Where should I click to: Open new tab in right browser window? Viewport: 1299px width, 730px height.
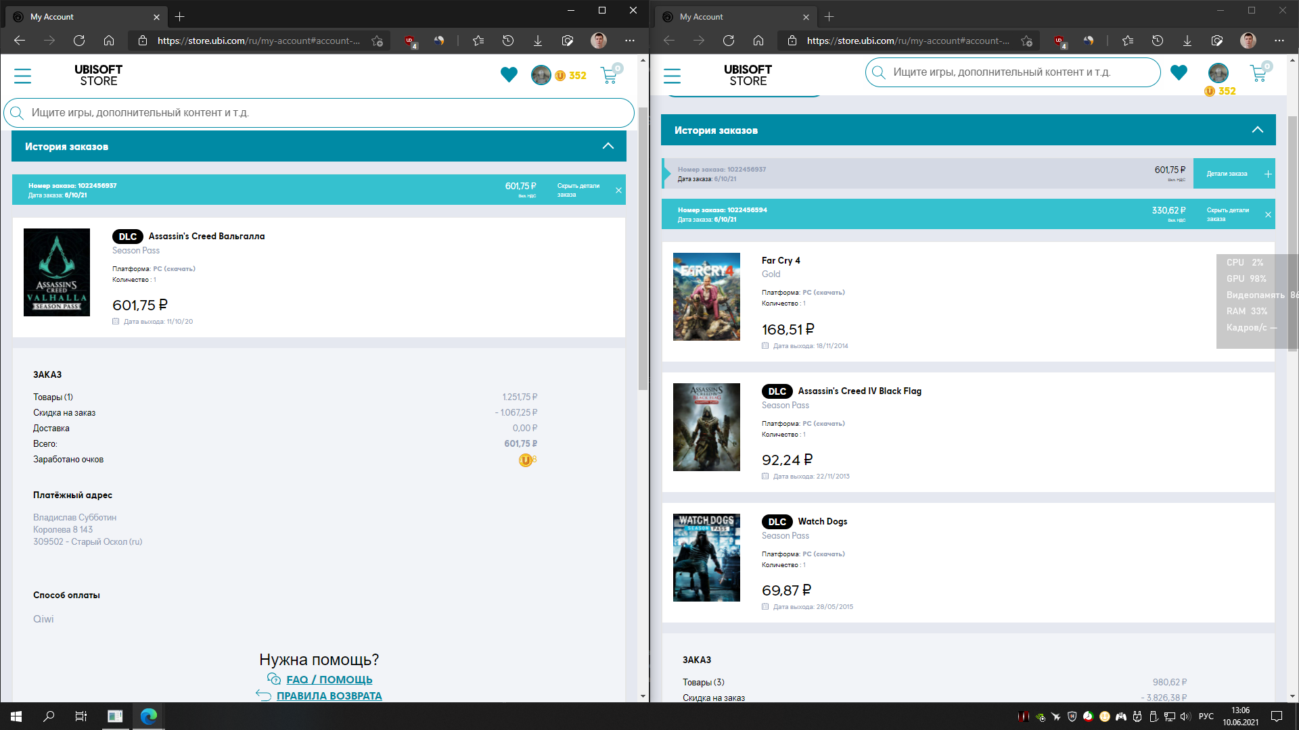829,16
